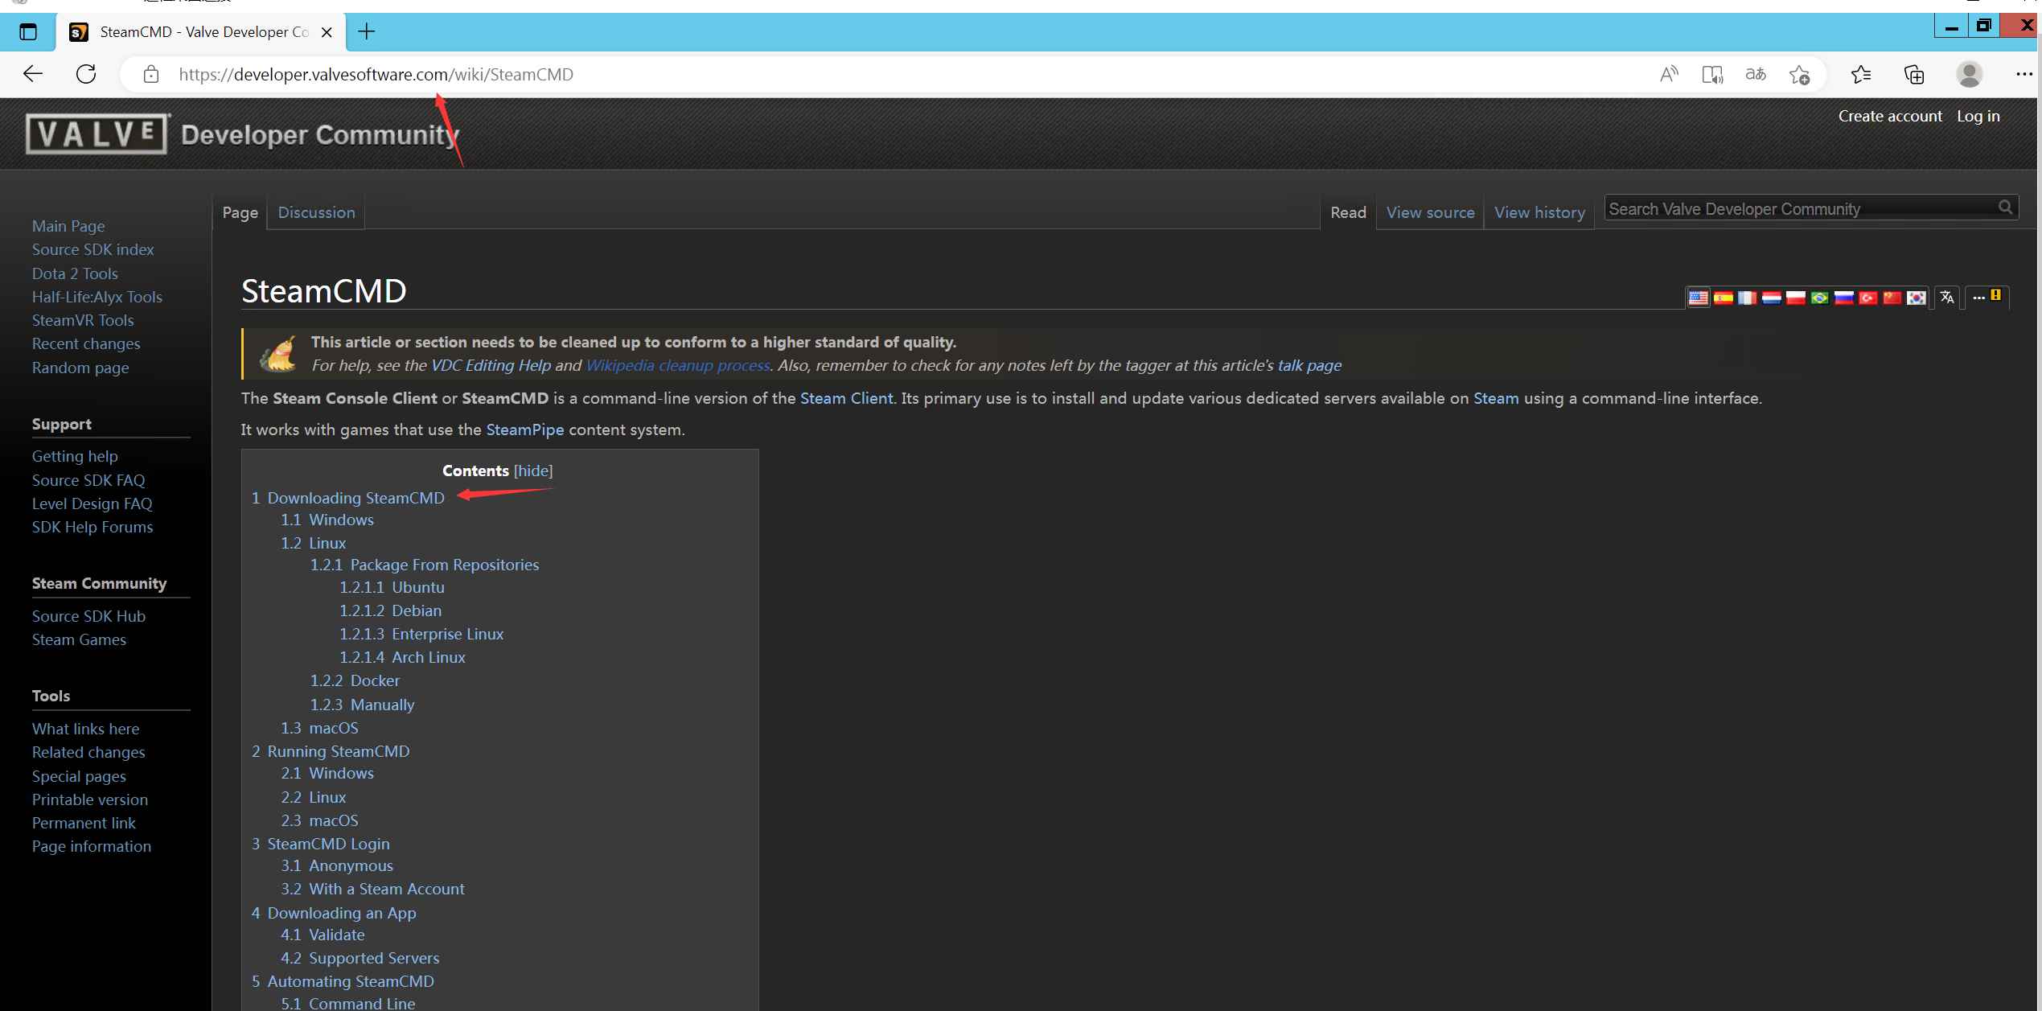
Task: Switch to the Discussion tab
Action: [316, 212]
